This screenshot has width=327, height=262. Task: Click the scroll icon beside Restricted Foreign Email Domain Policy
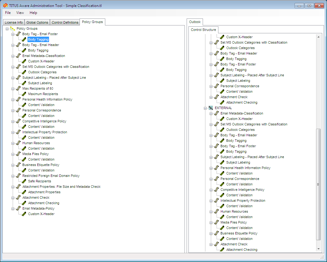18,176
